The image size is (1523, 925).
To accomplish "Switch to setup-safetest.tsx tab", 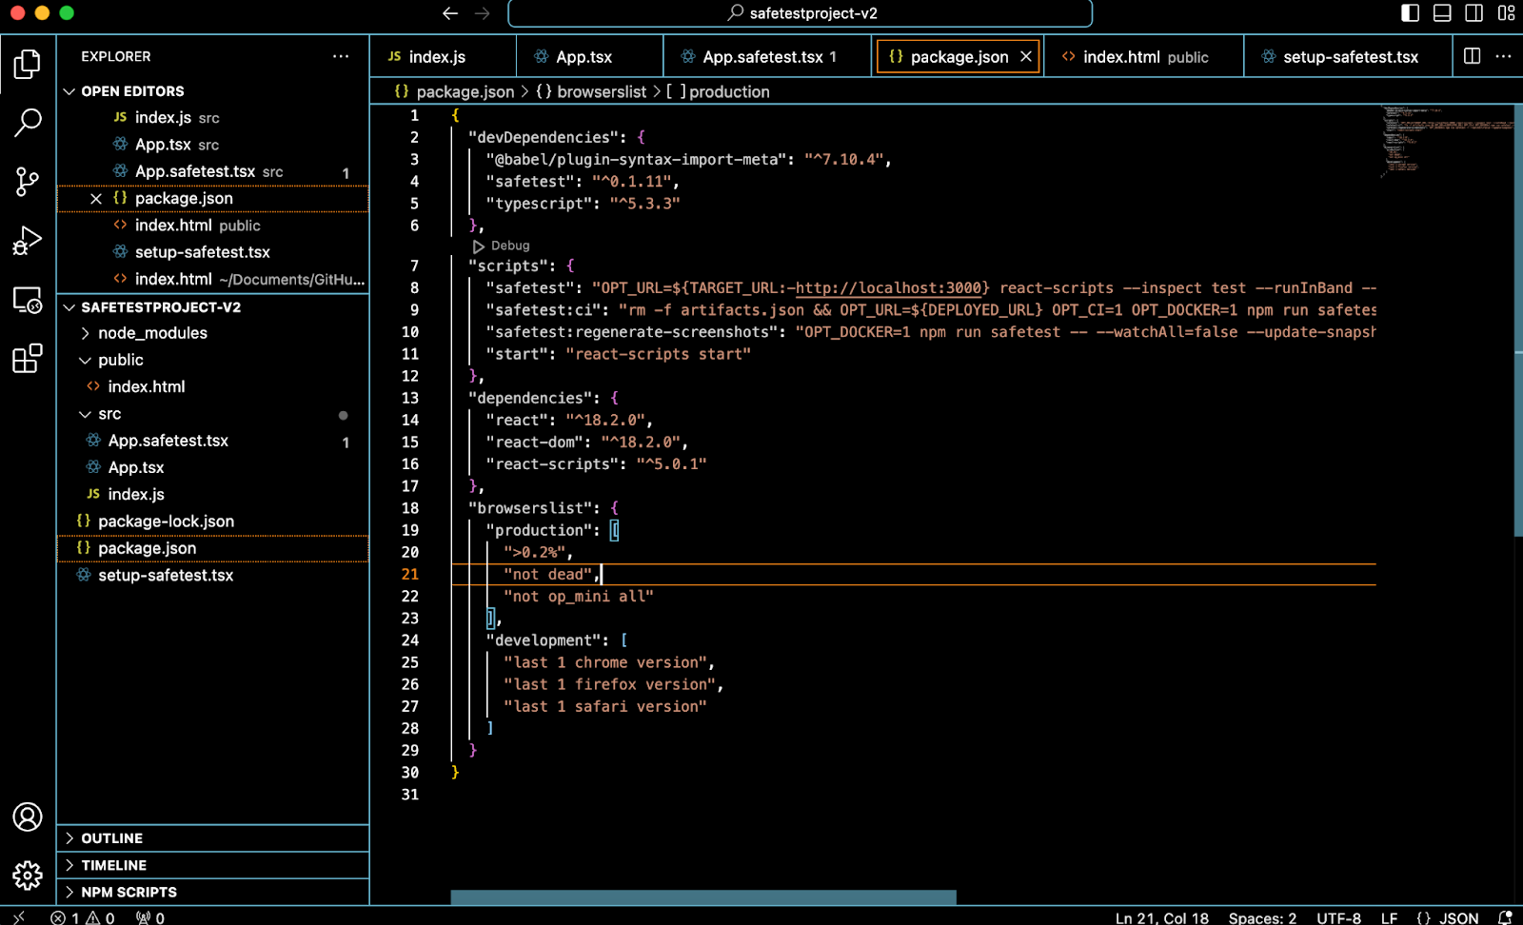I will pos(1348,56).
